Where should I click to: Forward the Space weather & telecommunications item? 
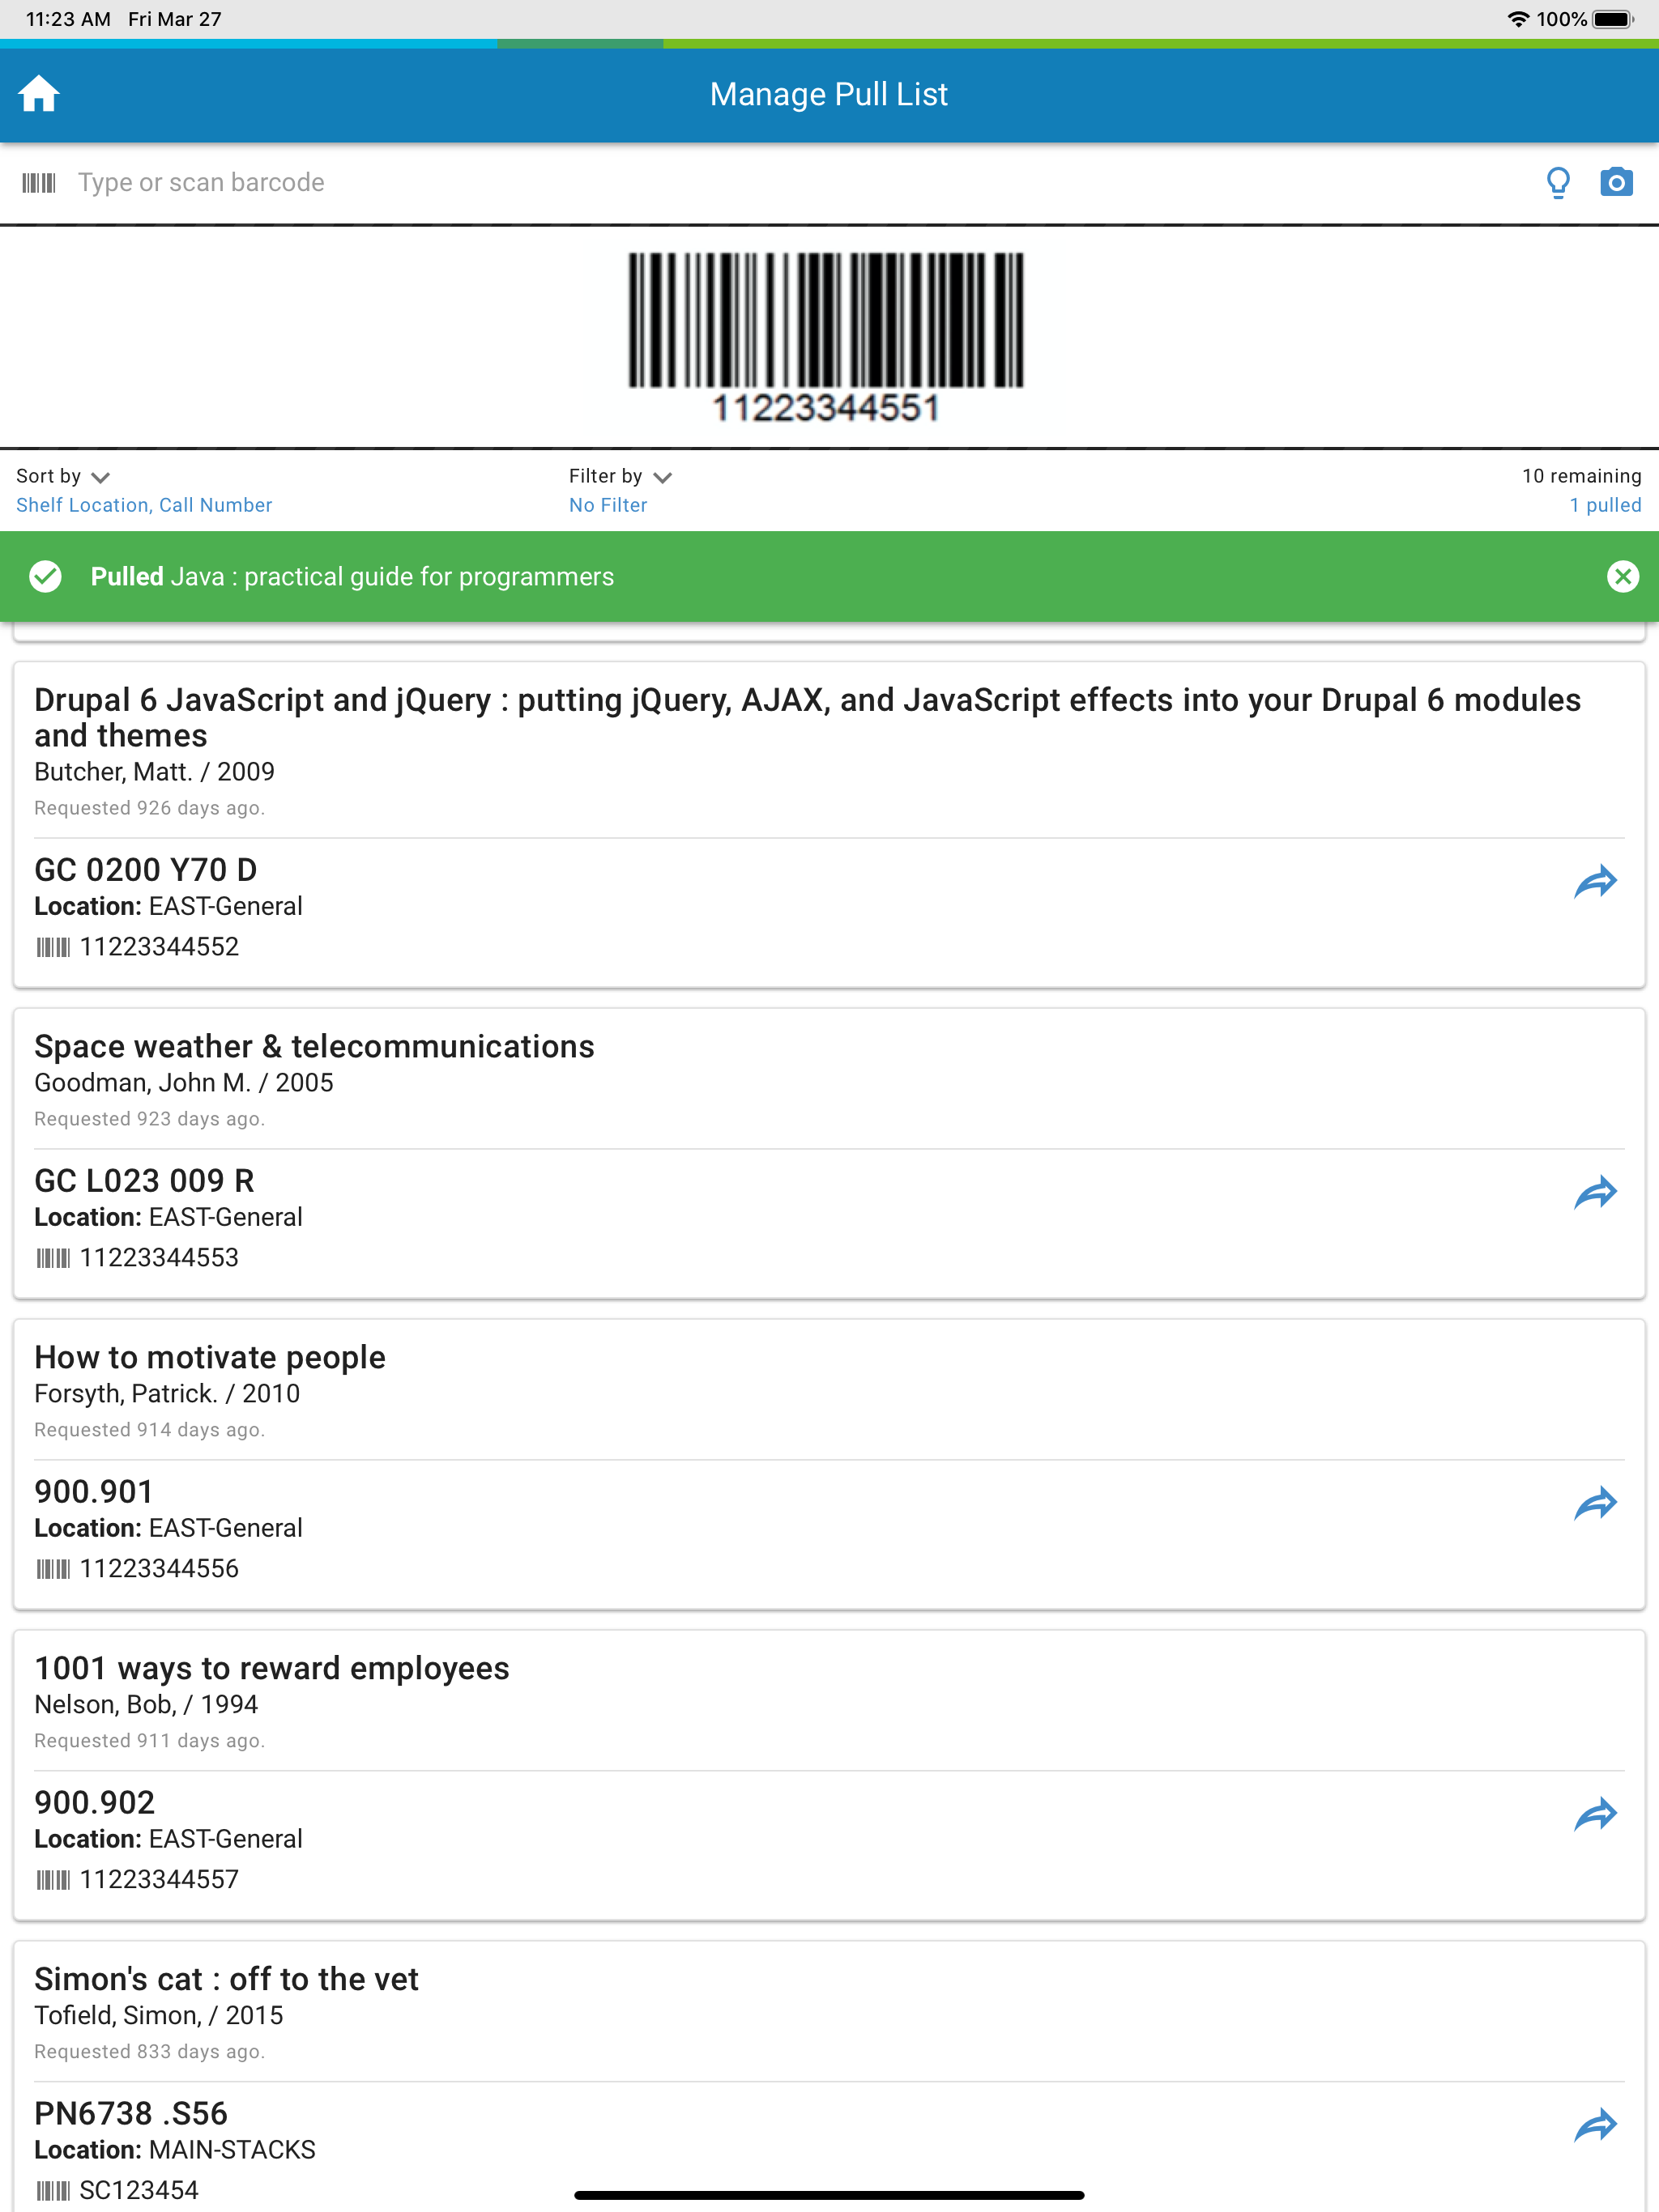pos(1595,1193)
